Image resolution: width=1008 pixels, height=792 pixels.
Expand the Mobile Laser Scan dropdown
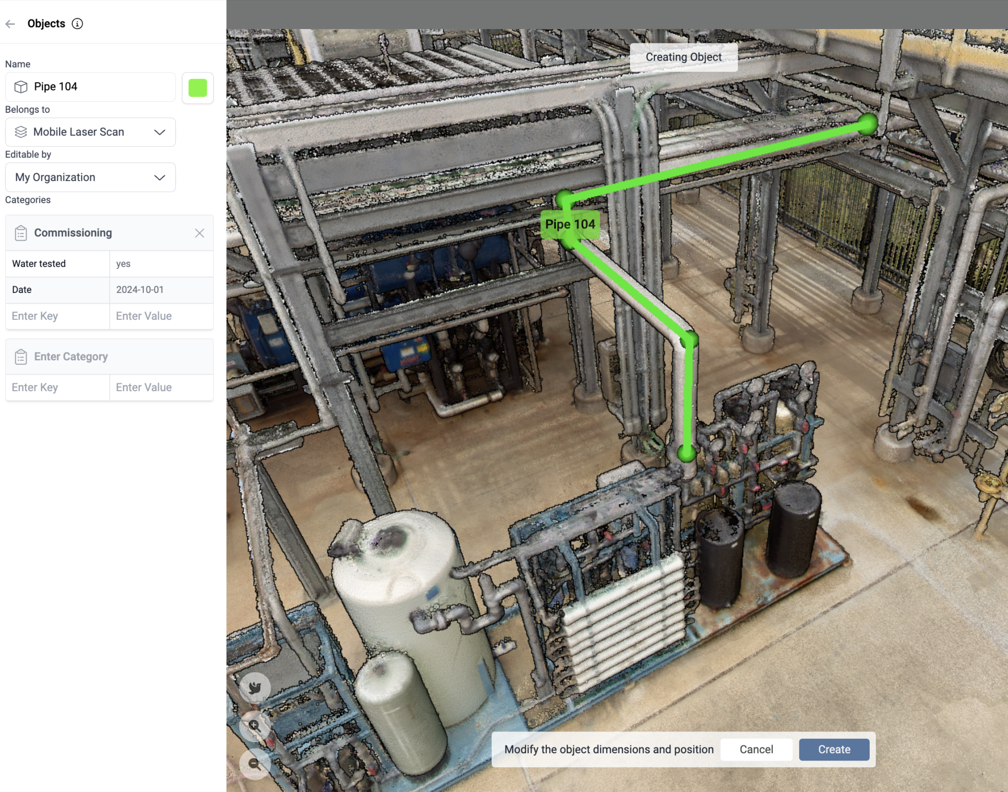tap(91, 132)
